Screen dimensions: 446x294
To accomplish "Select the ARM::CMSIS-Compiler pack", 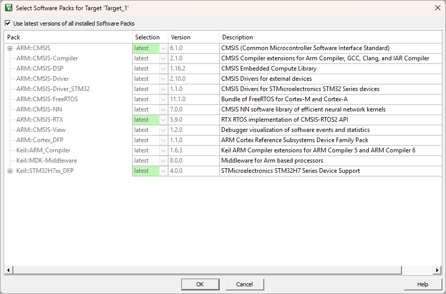I will (x=47, y=58).
